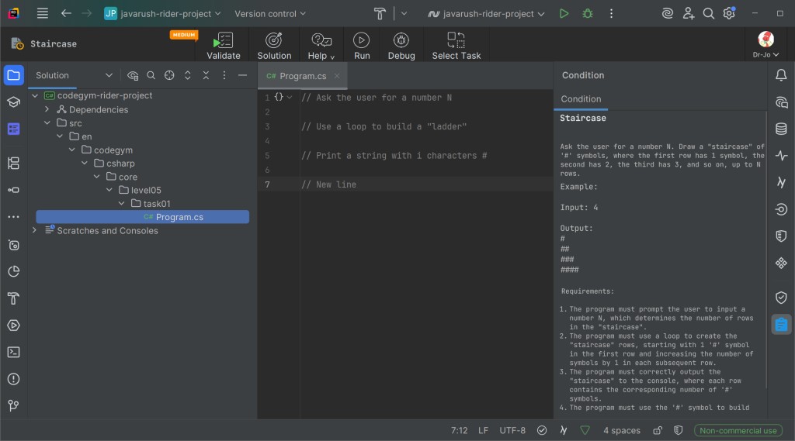Change the UTF-8 file encoding
The width and height of the screenshot is (795, 441).
click(x=512, y=430)
